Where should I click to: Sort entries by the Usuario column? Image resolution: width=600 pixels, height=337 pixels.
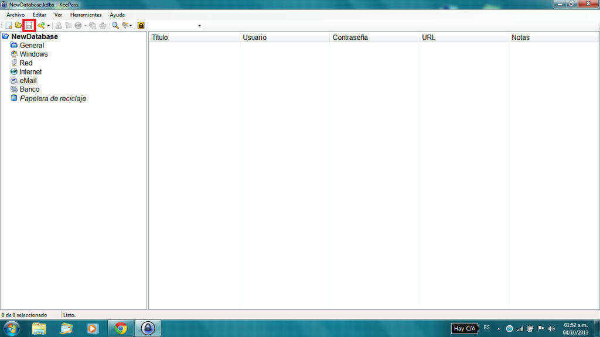pyautogui.click(x=284, y=37)
